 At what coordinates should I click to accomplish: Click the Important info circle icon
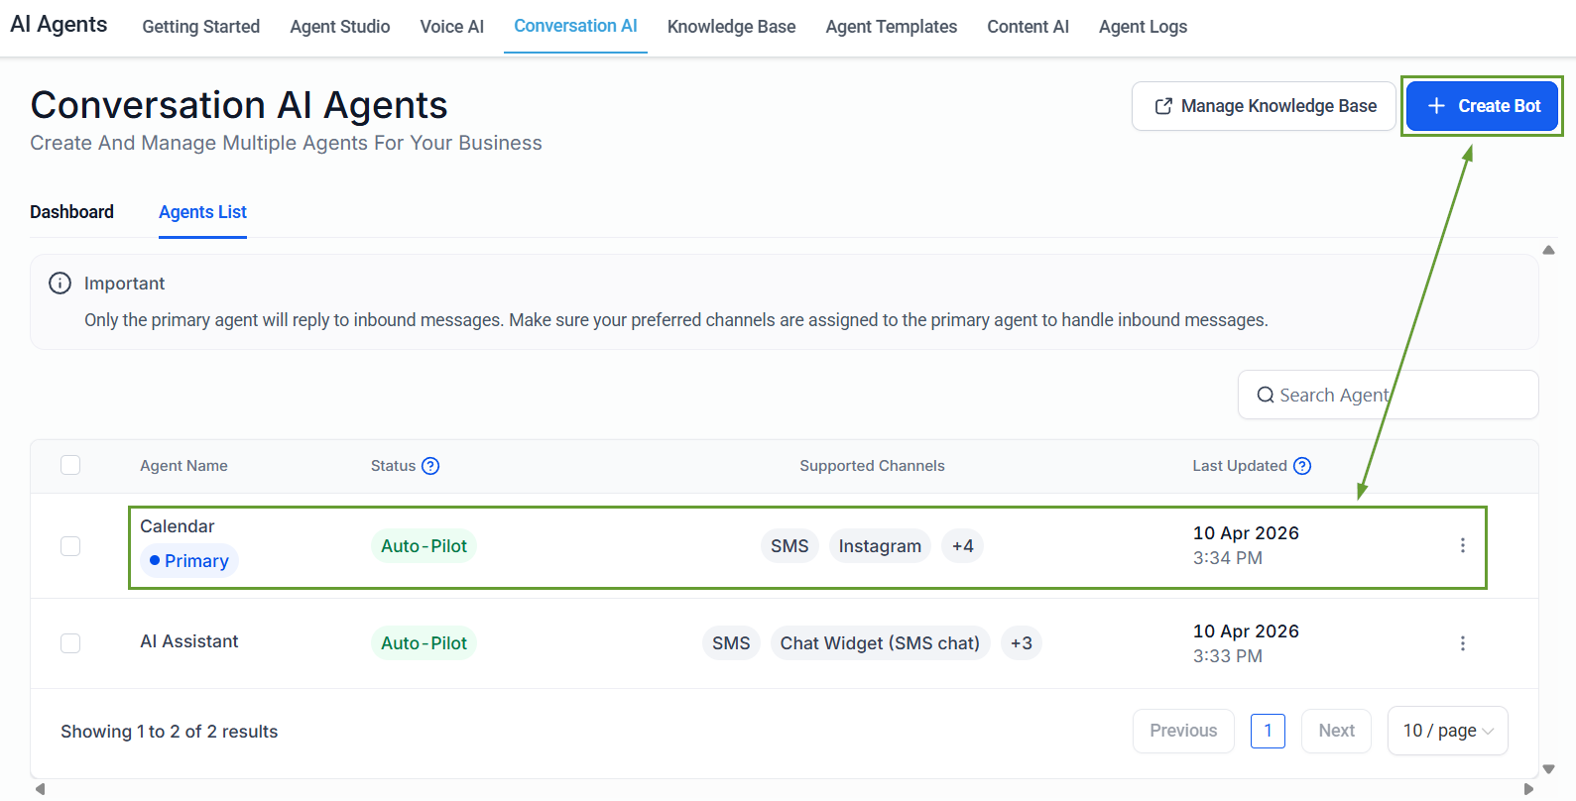[61, 284]
